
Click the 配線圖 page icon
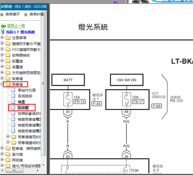click(13, 107)
